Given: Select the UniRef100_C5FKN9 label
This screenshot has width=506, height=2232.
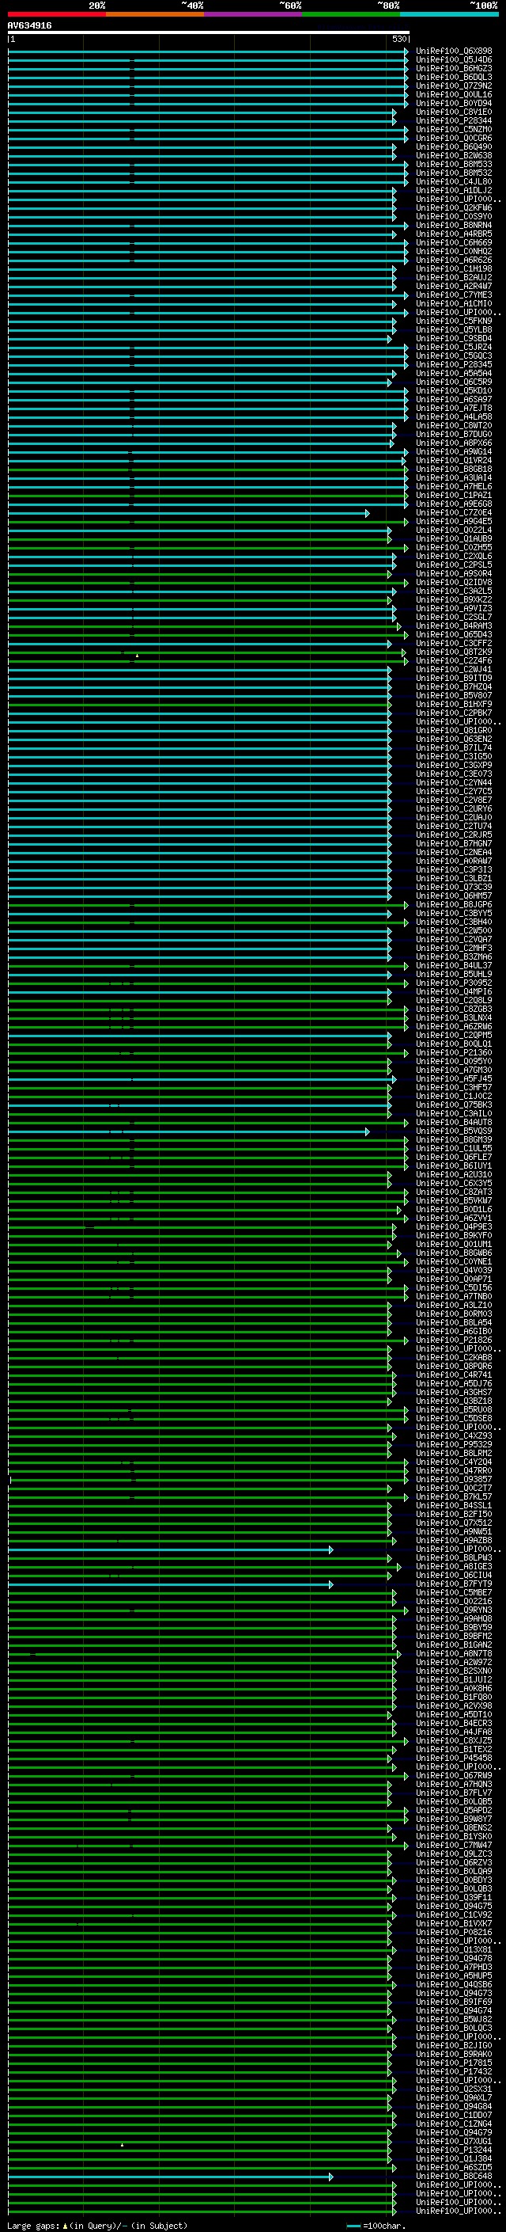Looking at the screenshot, I should 454,321.
